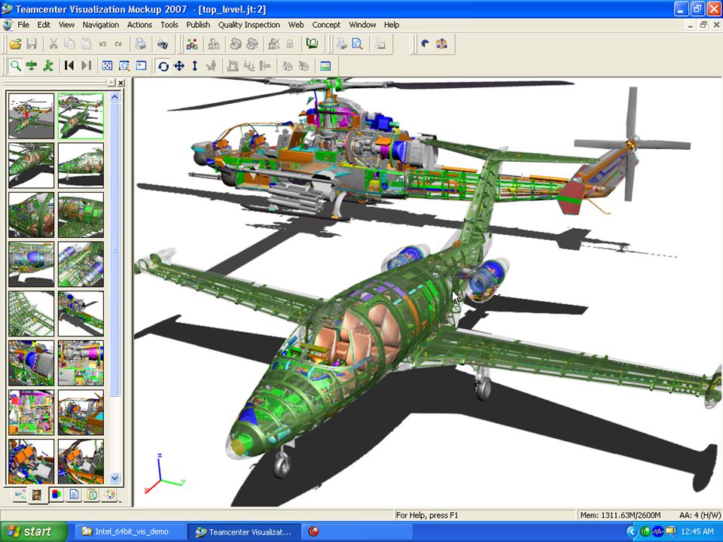Select the first helicopter snapshot thumbnail
Screen dimensions: 723x542
tap(31, 116)
